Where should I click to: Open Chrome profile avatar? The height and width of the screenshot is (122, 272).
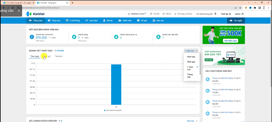(264, 8)
